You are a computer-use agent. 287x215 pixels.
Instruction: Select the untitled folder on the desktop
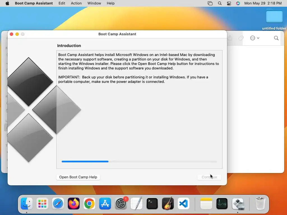pyautogui.click(x=274, y=19)
